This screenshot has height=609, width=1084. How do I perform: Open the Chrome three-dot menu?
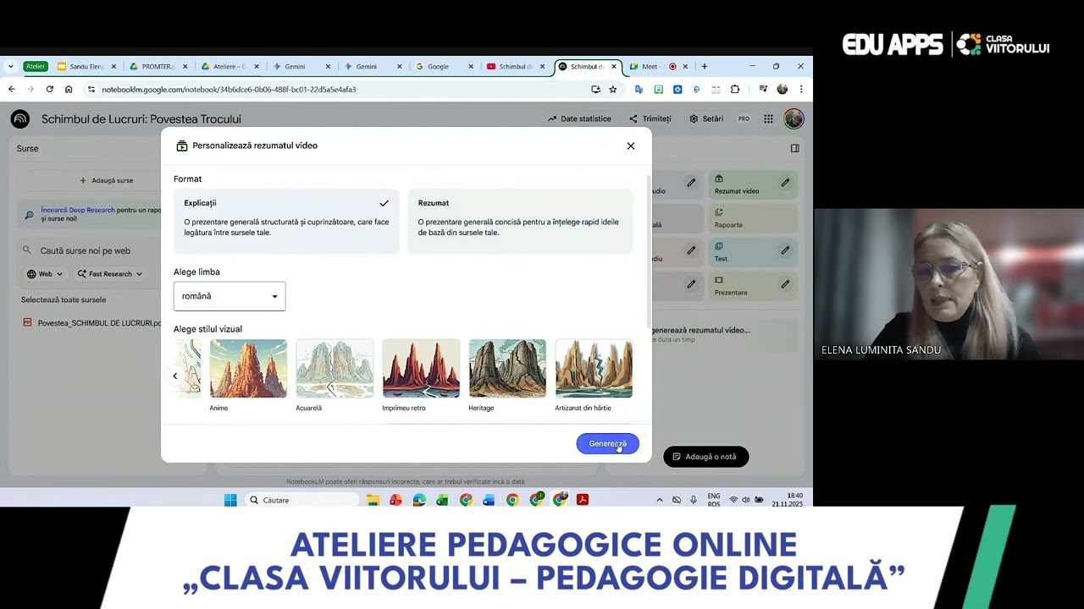click(800, 89)
